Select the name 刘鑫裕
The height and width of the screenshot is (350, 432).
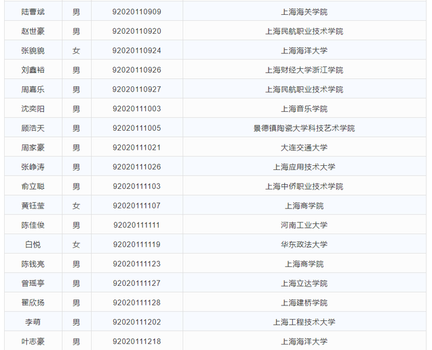(x=33, y=70)
